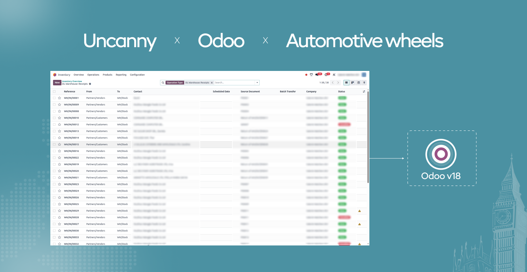The width and height of the screenshot is (527, 272).
Task: Click the New button
Action: tap(57, 83)
